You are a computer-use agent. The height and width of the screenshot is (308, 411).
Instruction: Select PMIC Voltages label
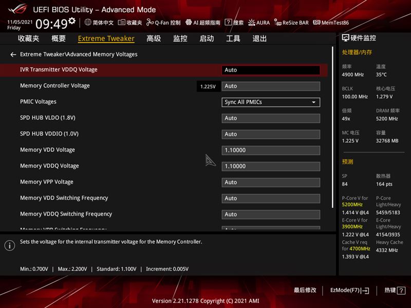[38, 102]
